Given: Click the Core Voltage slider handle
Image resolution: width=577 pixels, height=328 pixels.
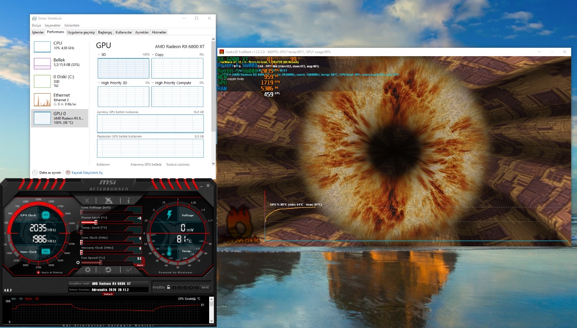Looking at the screenshot, I should point(82,212).
